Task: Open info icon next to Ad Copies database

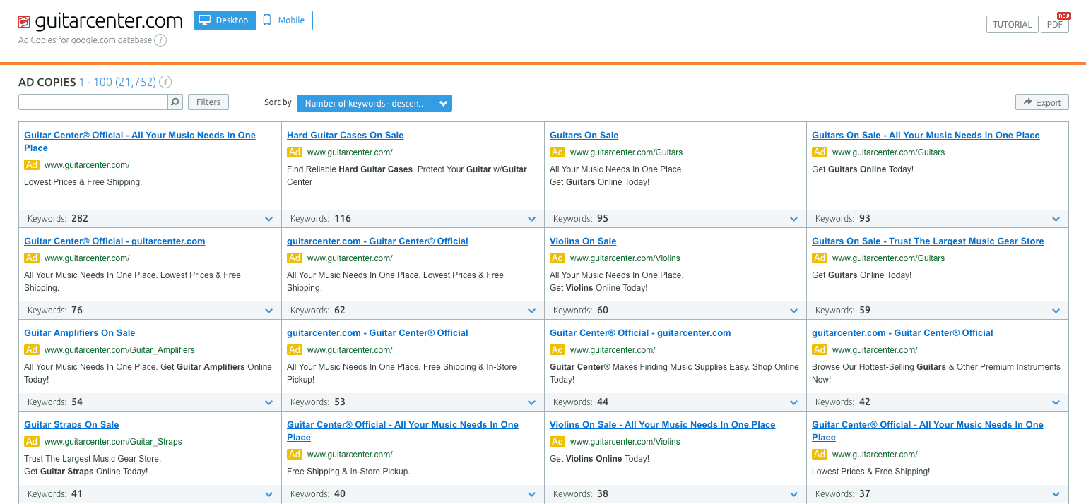Action: pyautogui.click(x=160, y=40)
